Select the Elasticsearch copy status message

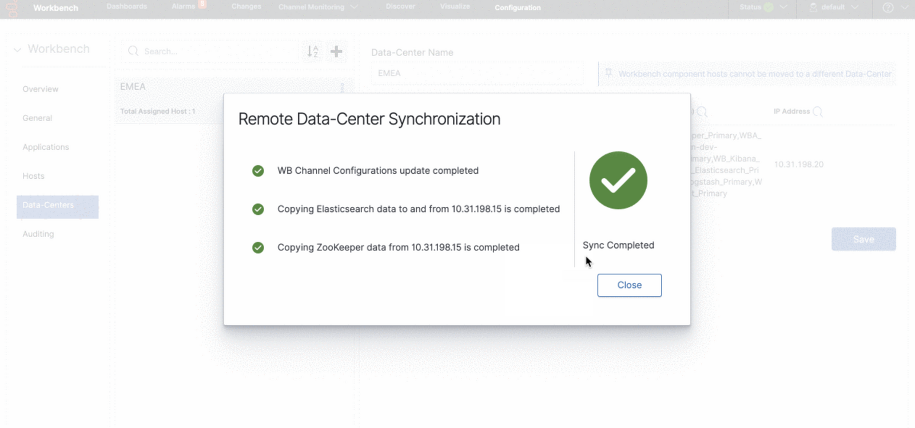pyautogui.click(x=419, y=209)
